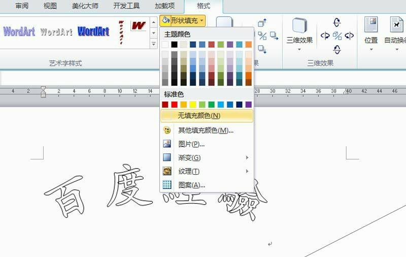
Task: Pick the white theme color swatch
Action: point(165,45)
